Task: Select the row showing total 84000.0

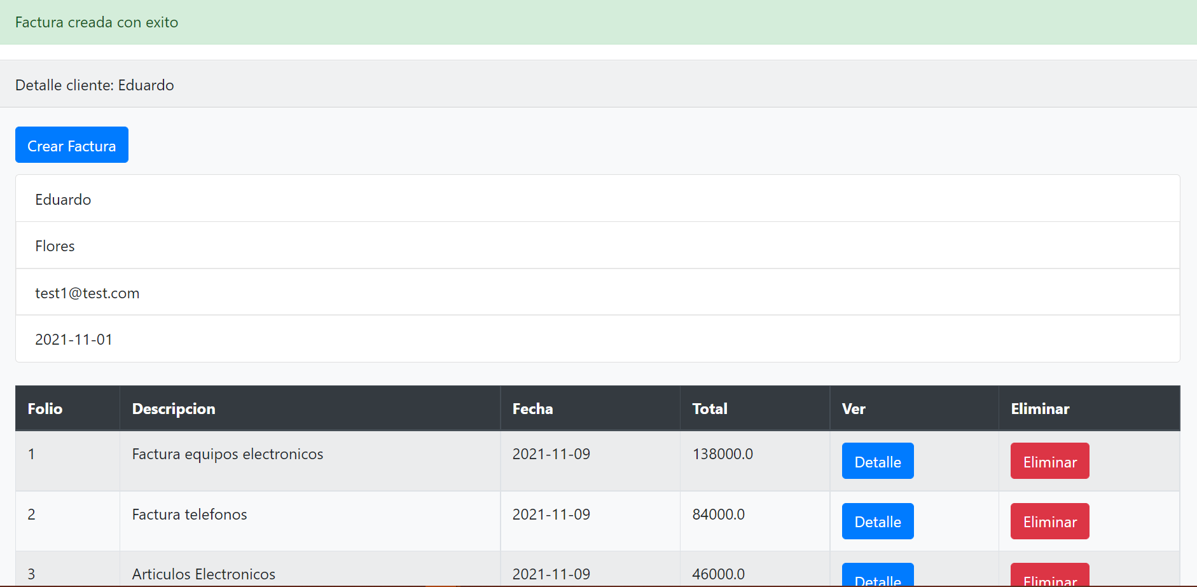Action: click(x=717, y=514)
